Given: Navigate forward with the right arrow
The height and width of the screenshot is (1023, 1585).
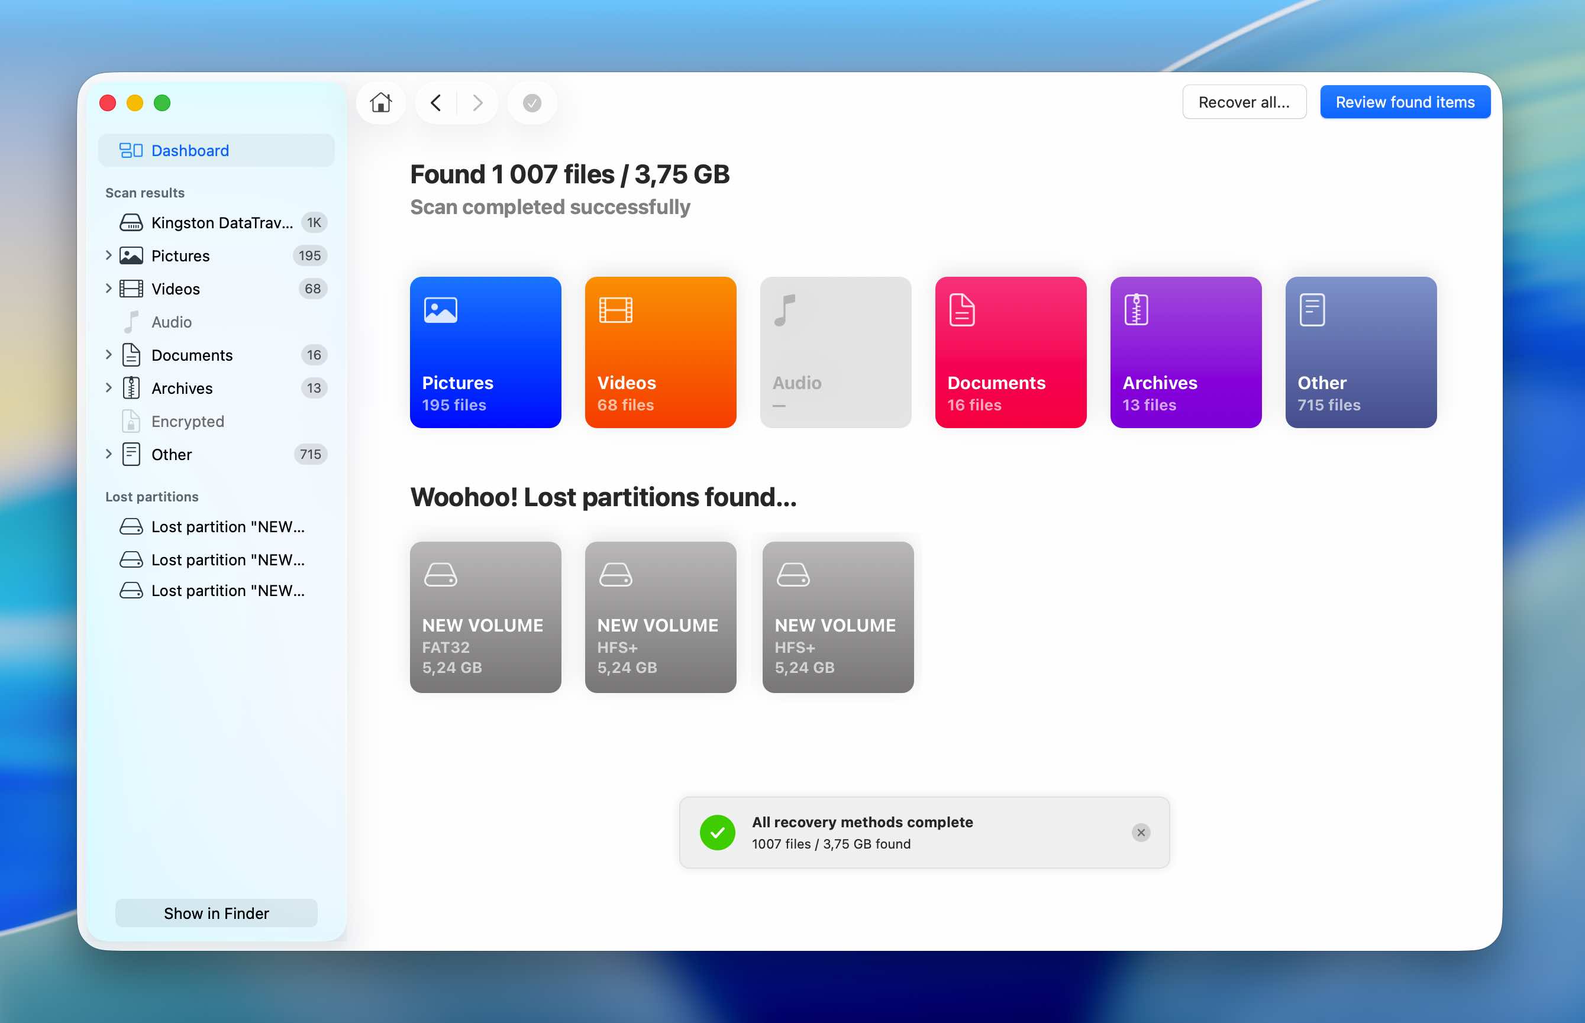Looking at the screenshot, I should (477, 102).
